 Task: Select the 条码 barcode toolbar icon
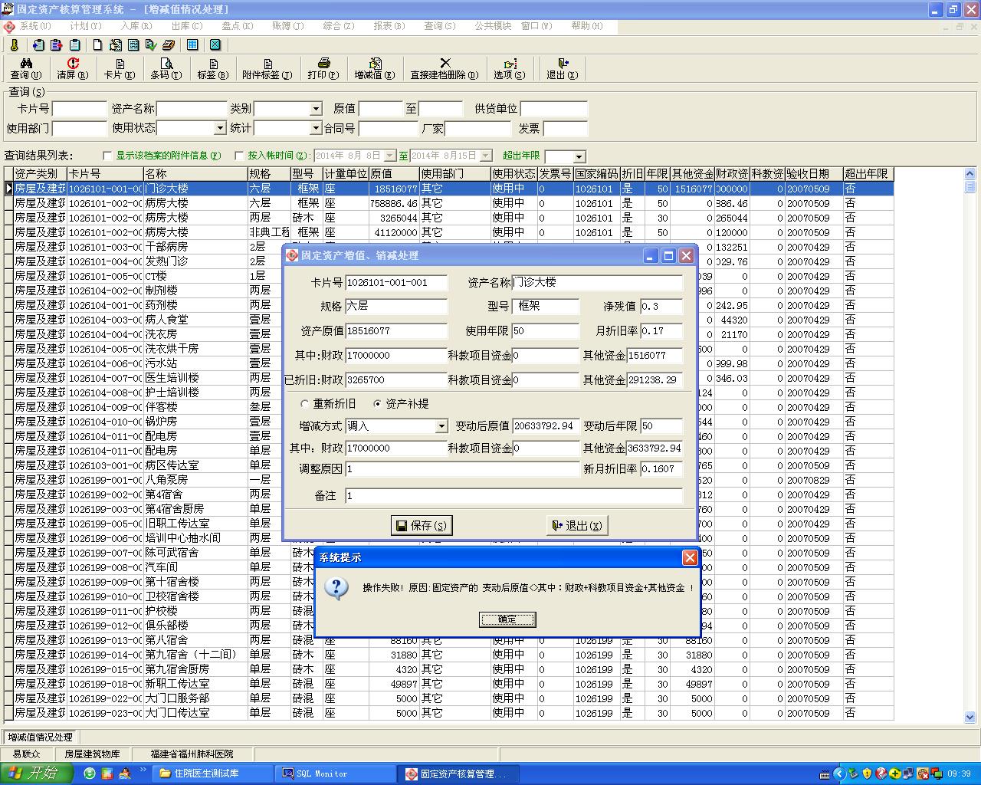pyautogui.click(x=166, y=68)
